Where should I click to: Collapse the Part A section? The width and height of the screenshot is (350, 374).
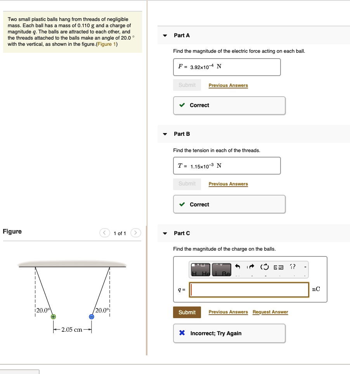pyautogui.click(x=165, y=35)
